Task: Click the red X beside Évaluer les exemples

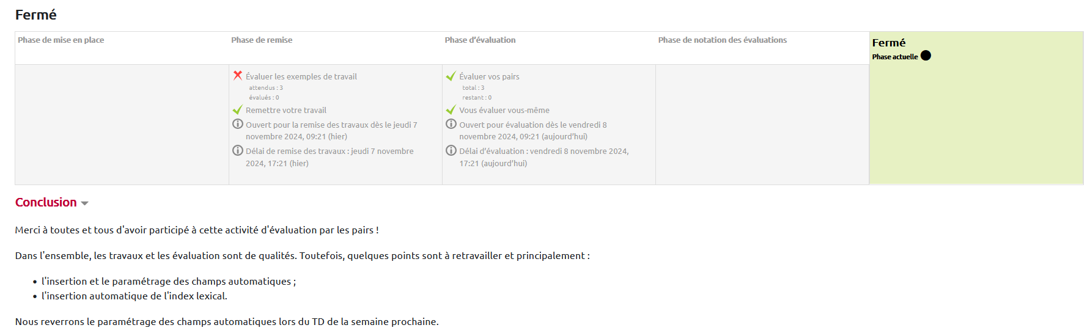Action: [x=238, y=75]
